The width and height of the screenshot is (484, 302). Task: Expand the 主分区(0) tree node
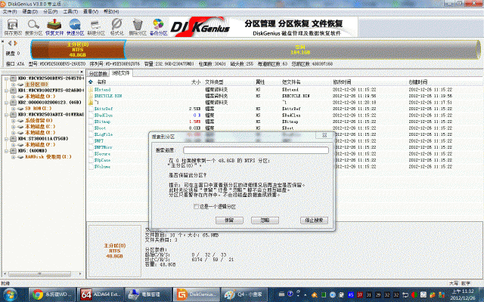click(14, 85)
